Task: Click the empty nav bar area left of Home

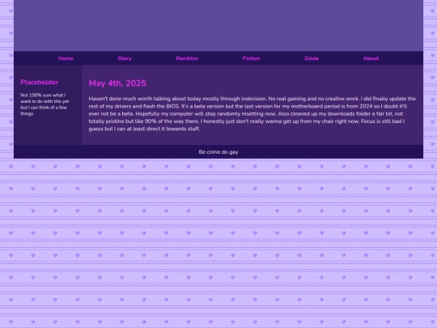Action: point(36,58)
